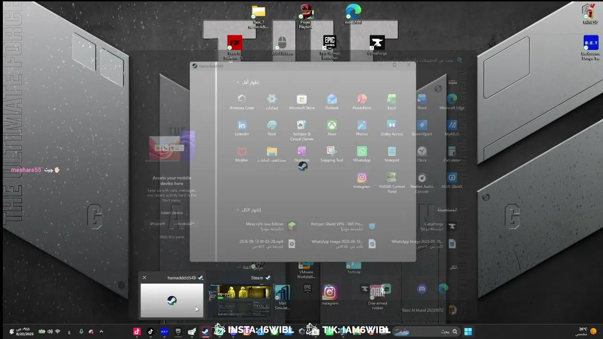The height and width of the screenshot is (339, 603).
Task: Launch Word from the Start menu
Action: tap(422, 102)
